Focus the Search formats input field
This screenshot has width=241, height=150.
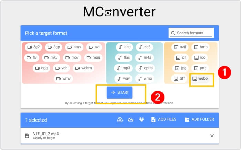pos(191,33)
